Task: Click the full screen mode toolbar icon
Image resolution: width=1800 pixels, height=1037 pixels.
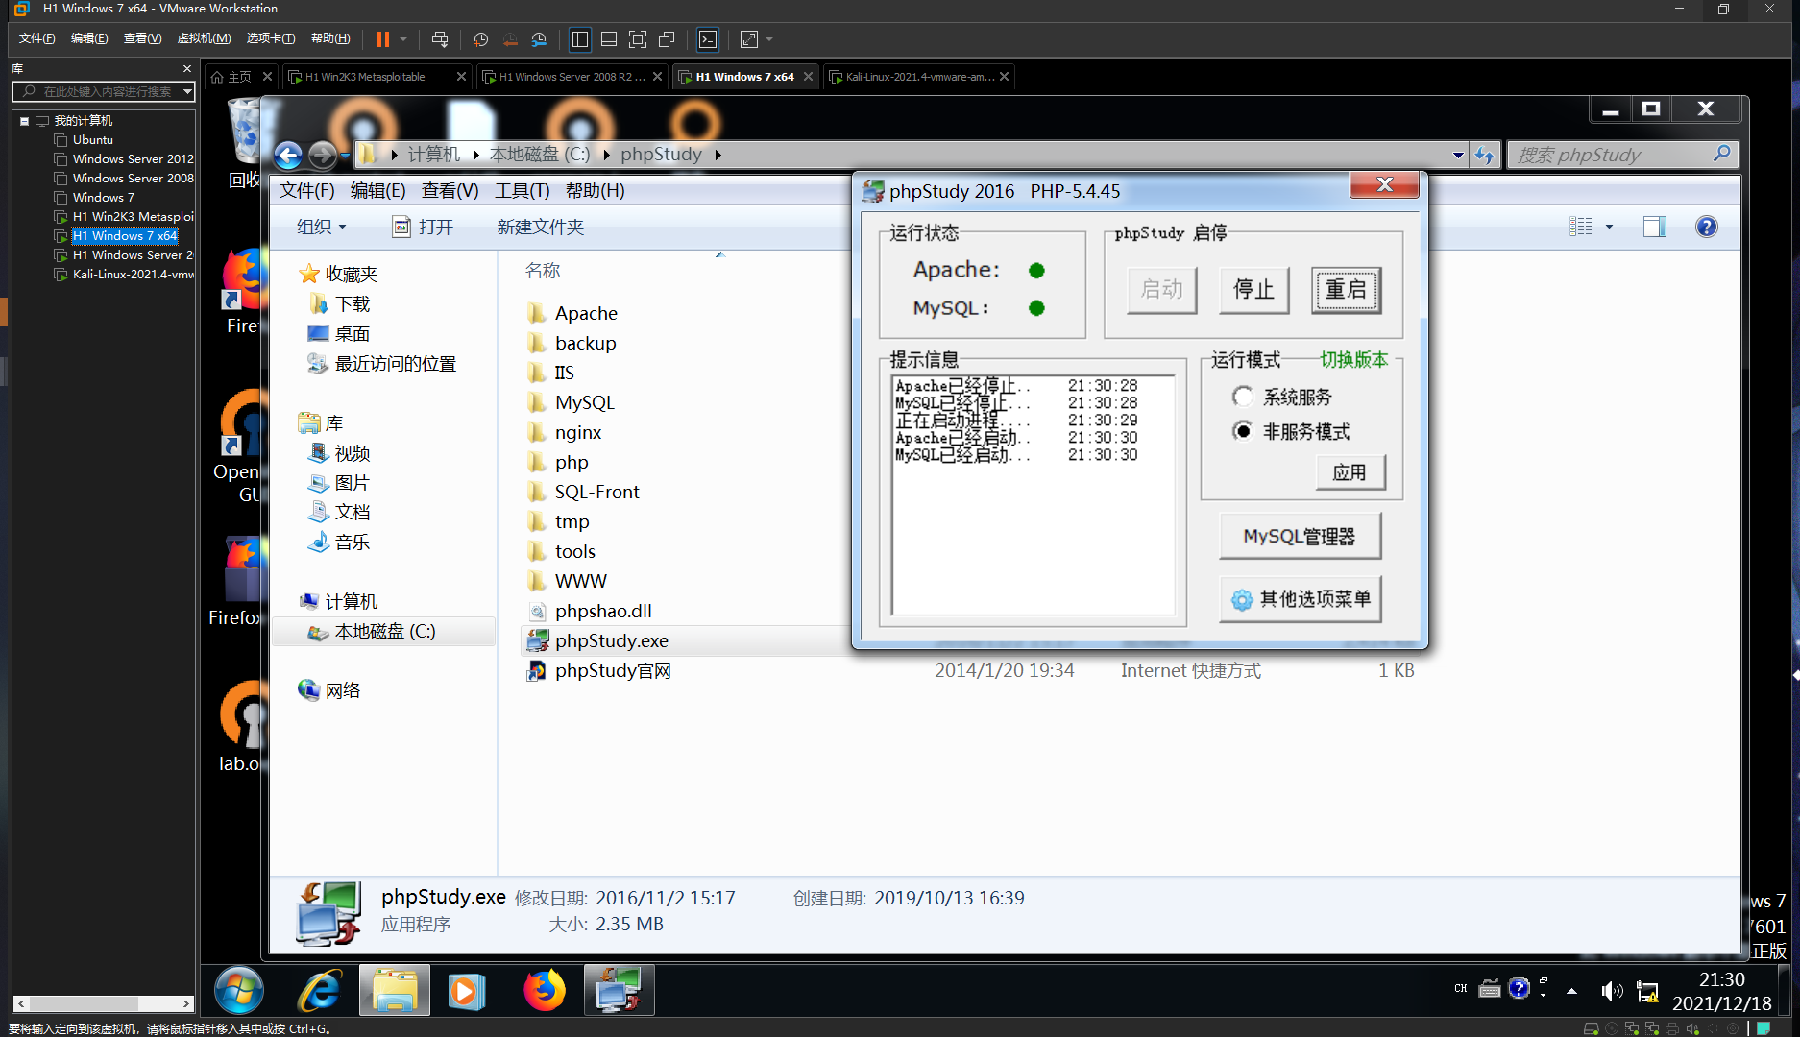Action: pyautogui.click(x=638, y=39)
